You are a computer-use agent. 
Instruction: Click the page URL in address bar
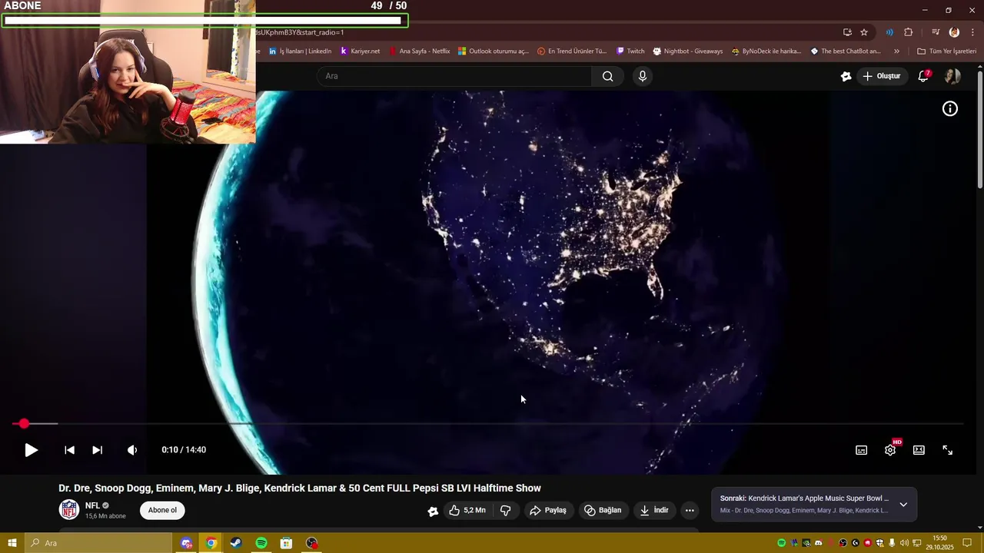[300, 32]
